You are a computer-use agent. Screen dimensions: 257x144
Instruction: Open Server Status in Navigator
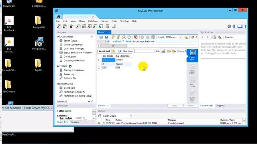(x=70, y=41)
